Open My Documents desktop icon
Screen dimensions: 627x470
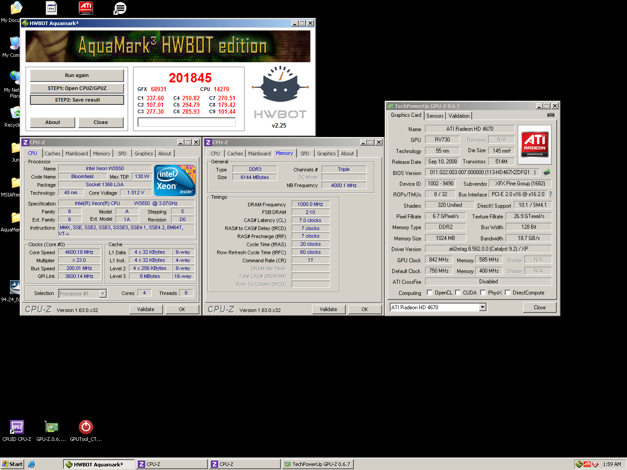point(16,8)
